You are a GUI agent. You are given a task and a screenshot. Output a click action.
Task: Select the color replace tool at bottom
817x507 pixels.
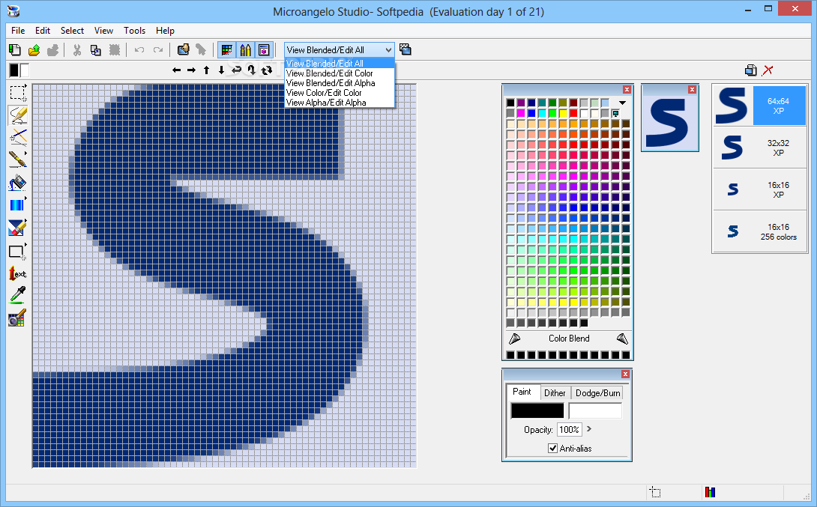pos(18,318)
